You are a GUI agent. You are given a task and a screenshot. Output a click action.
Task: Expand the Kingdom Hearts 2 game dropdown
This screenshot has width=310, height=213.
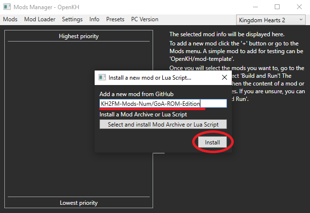pos(270,20)
